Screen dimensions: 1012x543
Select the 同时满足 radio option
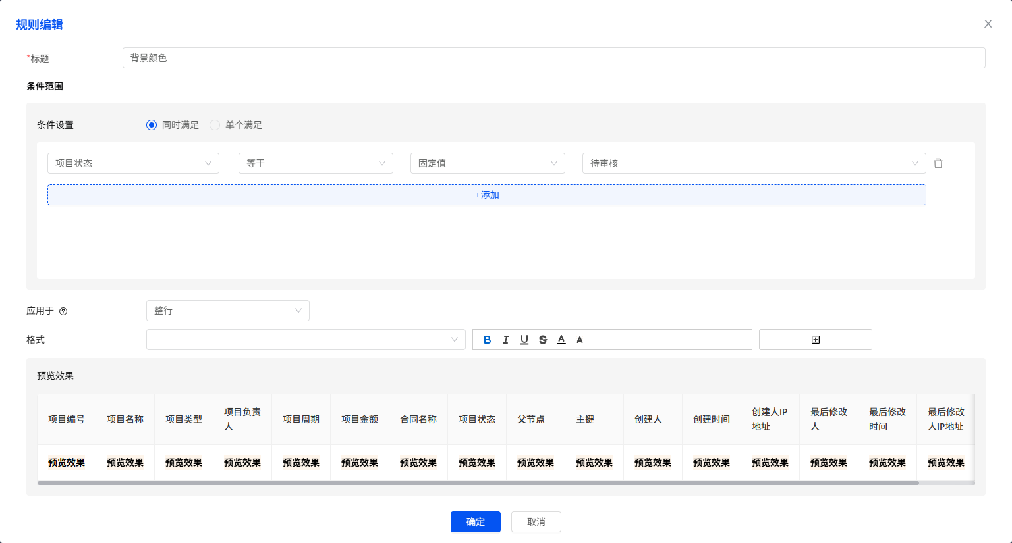tap(152, 125)
